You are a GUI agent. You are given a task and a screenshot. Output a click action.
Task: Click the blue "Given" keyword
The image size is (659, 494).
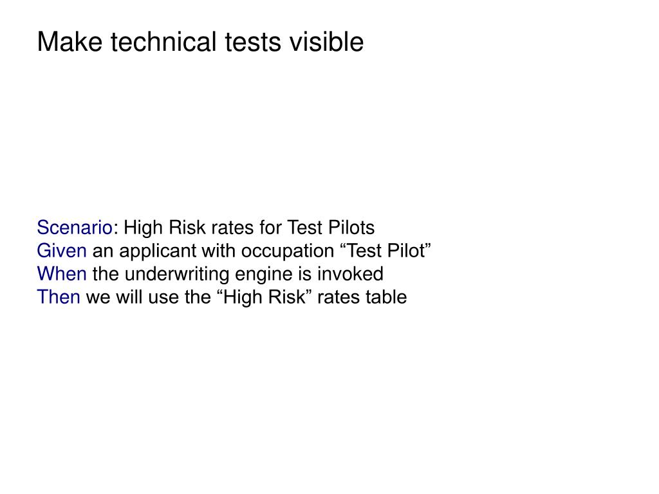[62, 251]
